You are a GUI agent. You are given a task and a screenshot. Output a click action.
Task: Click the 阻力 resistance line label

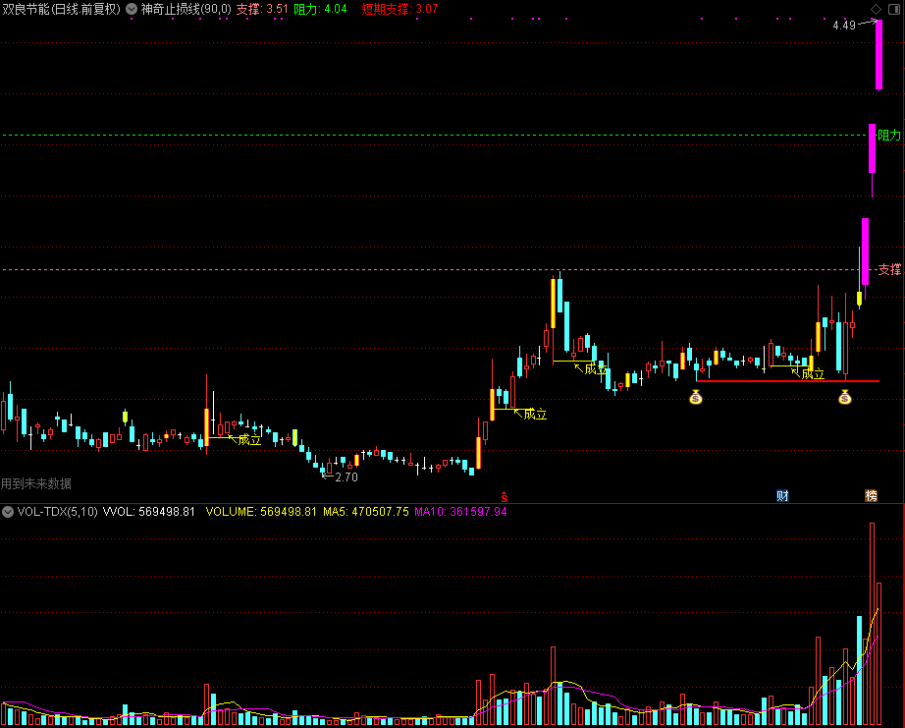click(x=889, y=136)
